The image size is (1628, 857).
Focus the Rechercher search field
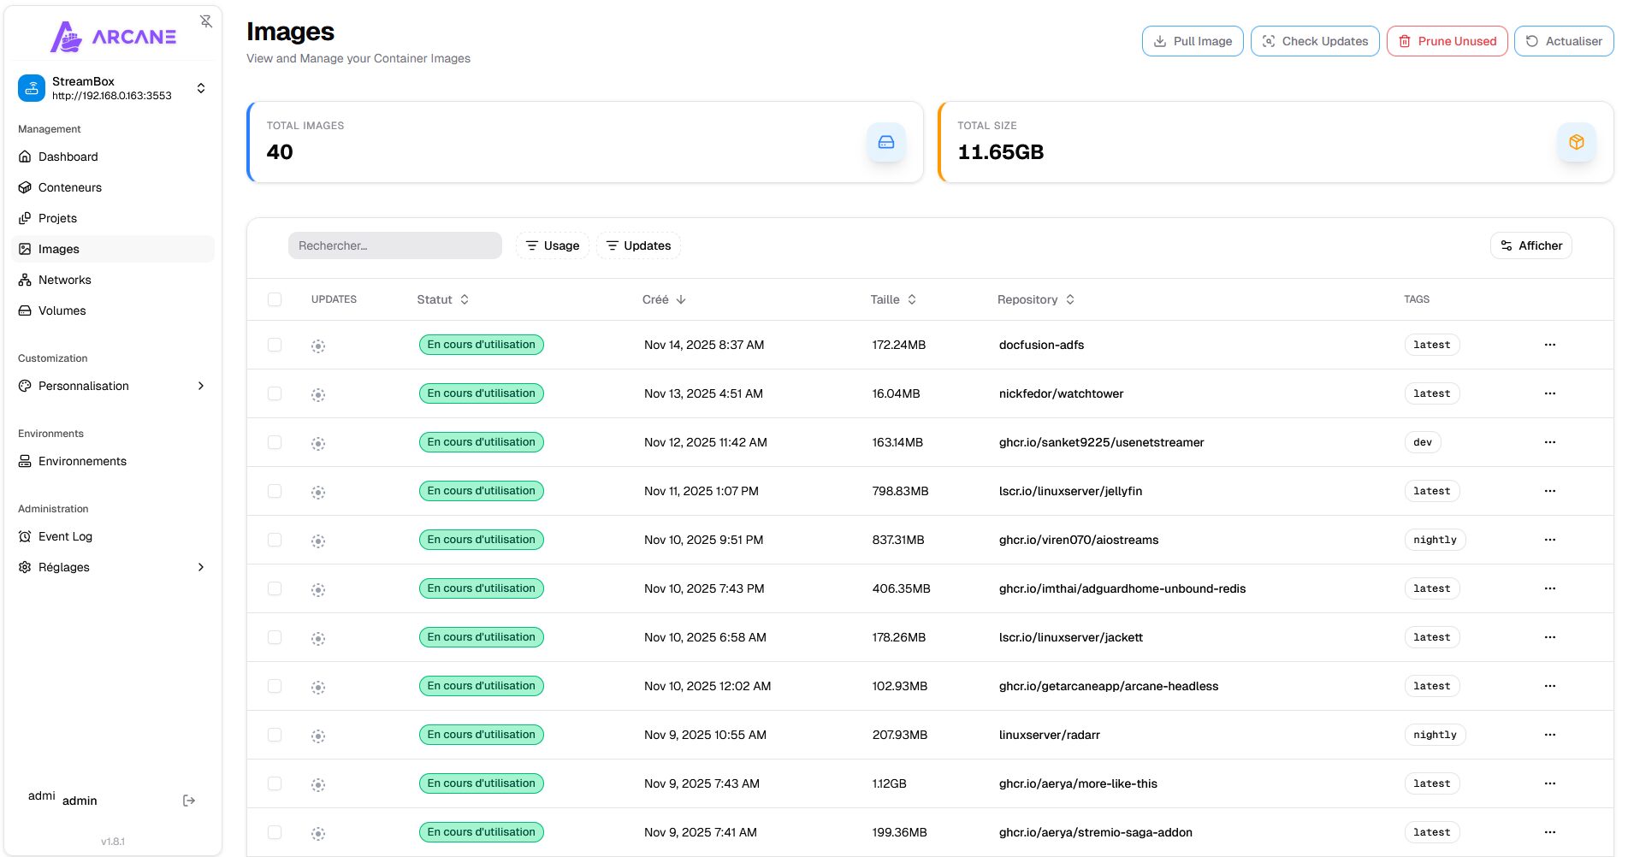point(394,245)
